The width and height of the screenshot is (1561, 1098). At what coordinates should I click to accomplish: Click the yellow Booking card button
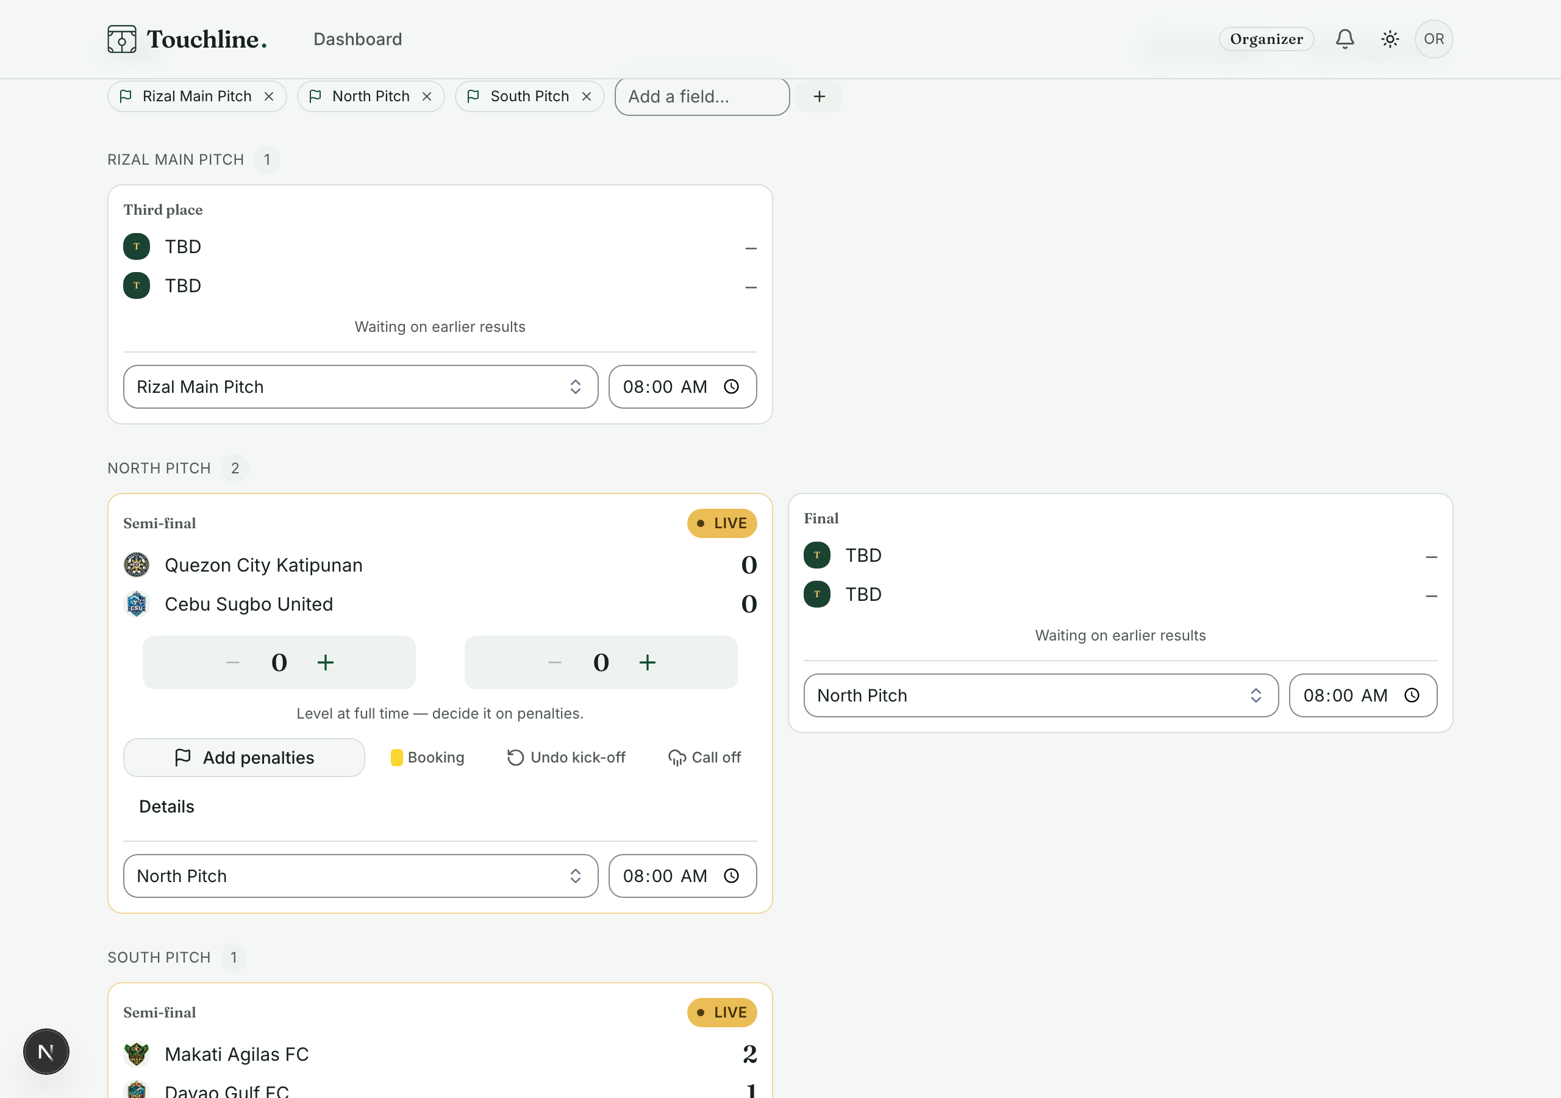click(427, 757)
